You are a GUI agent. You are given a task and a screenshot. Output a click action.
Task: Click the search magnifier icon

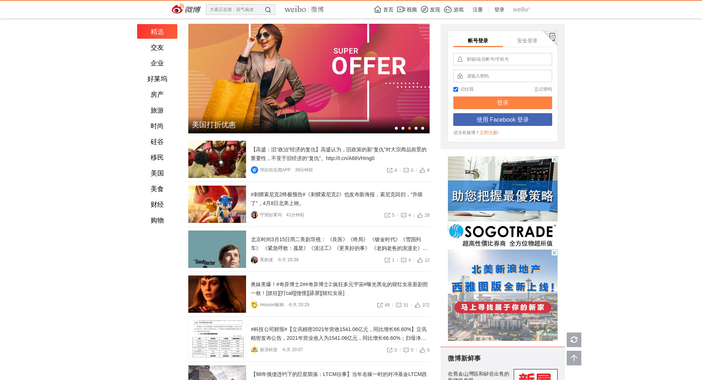(268, 10)
